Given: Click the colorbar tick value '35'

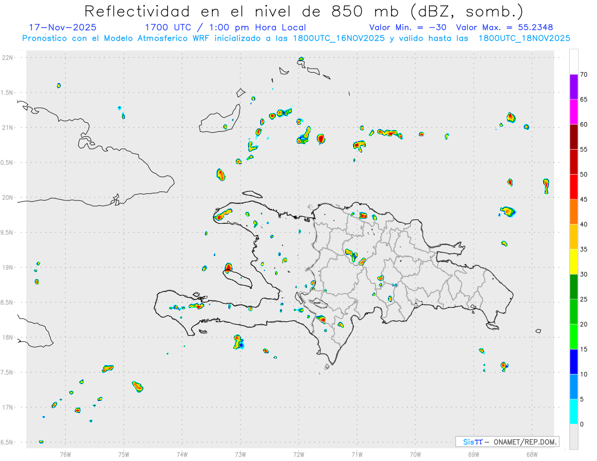Looking at the screenshot, I should (584, 249).
